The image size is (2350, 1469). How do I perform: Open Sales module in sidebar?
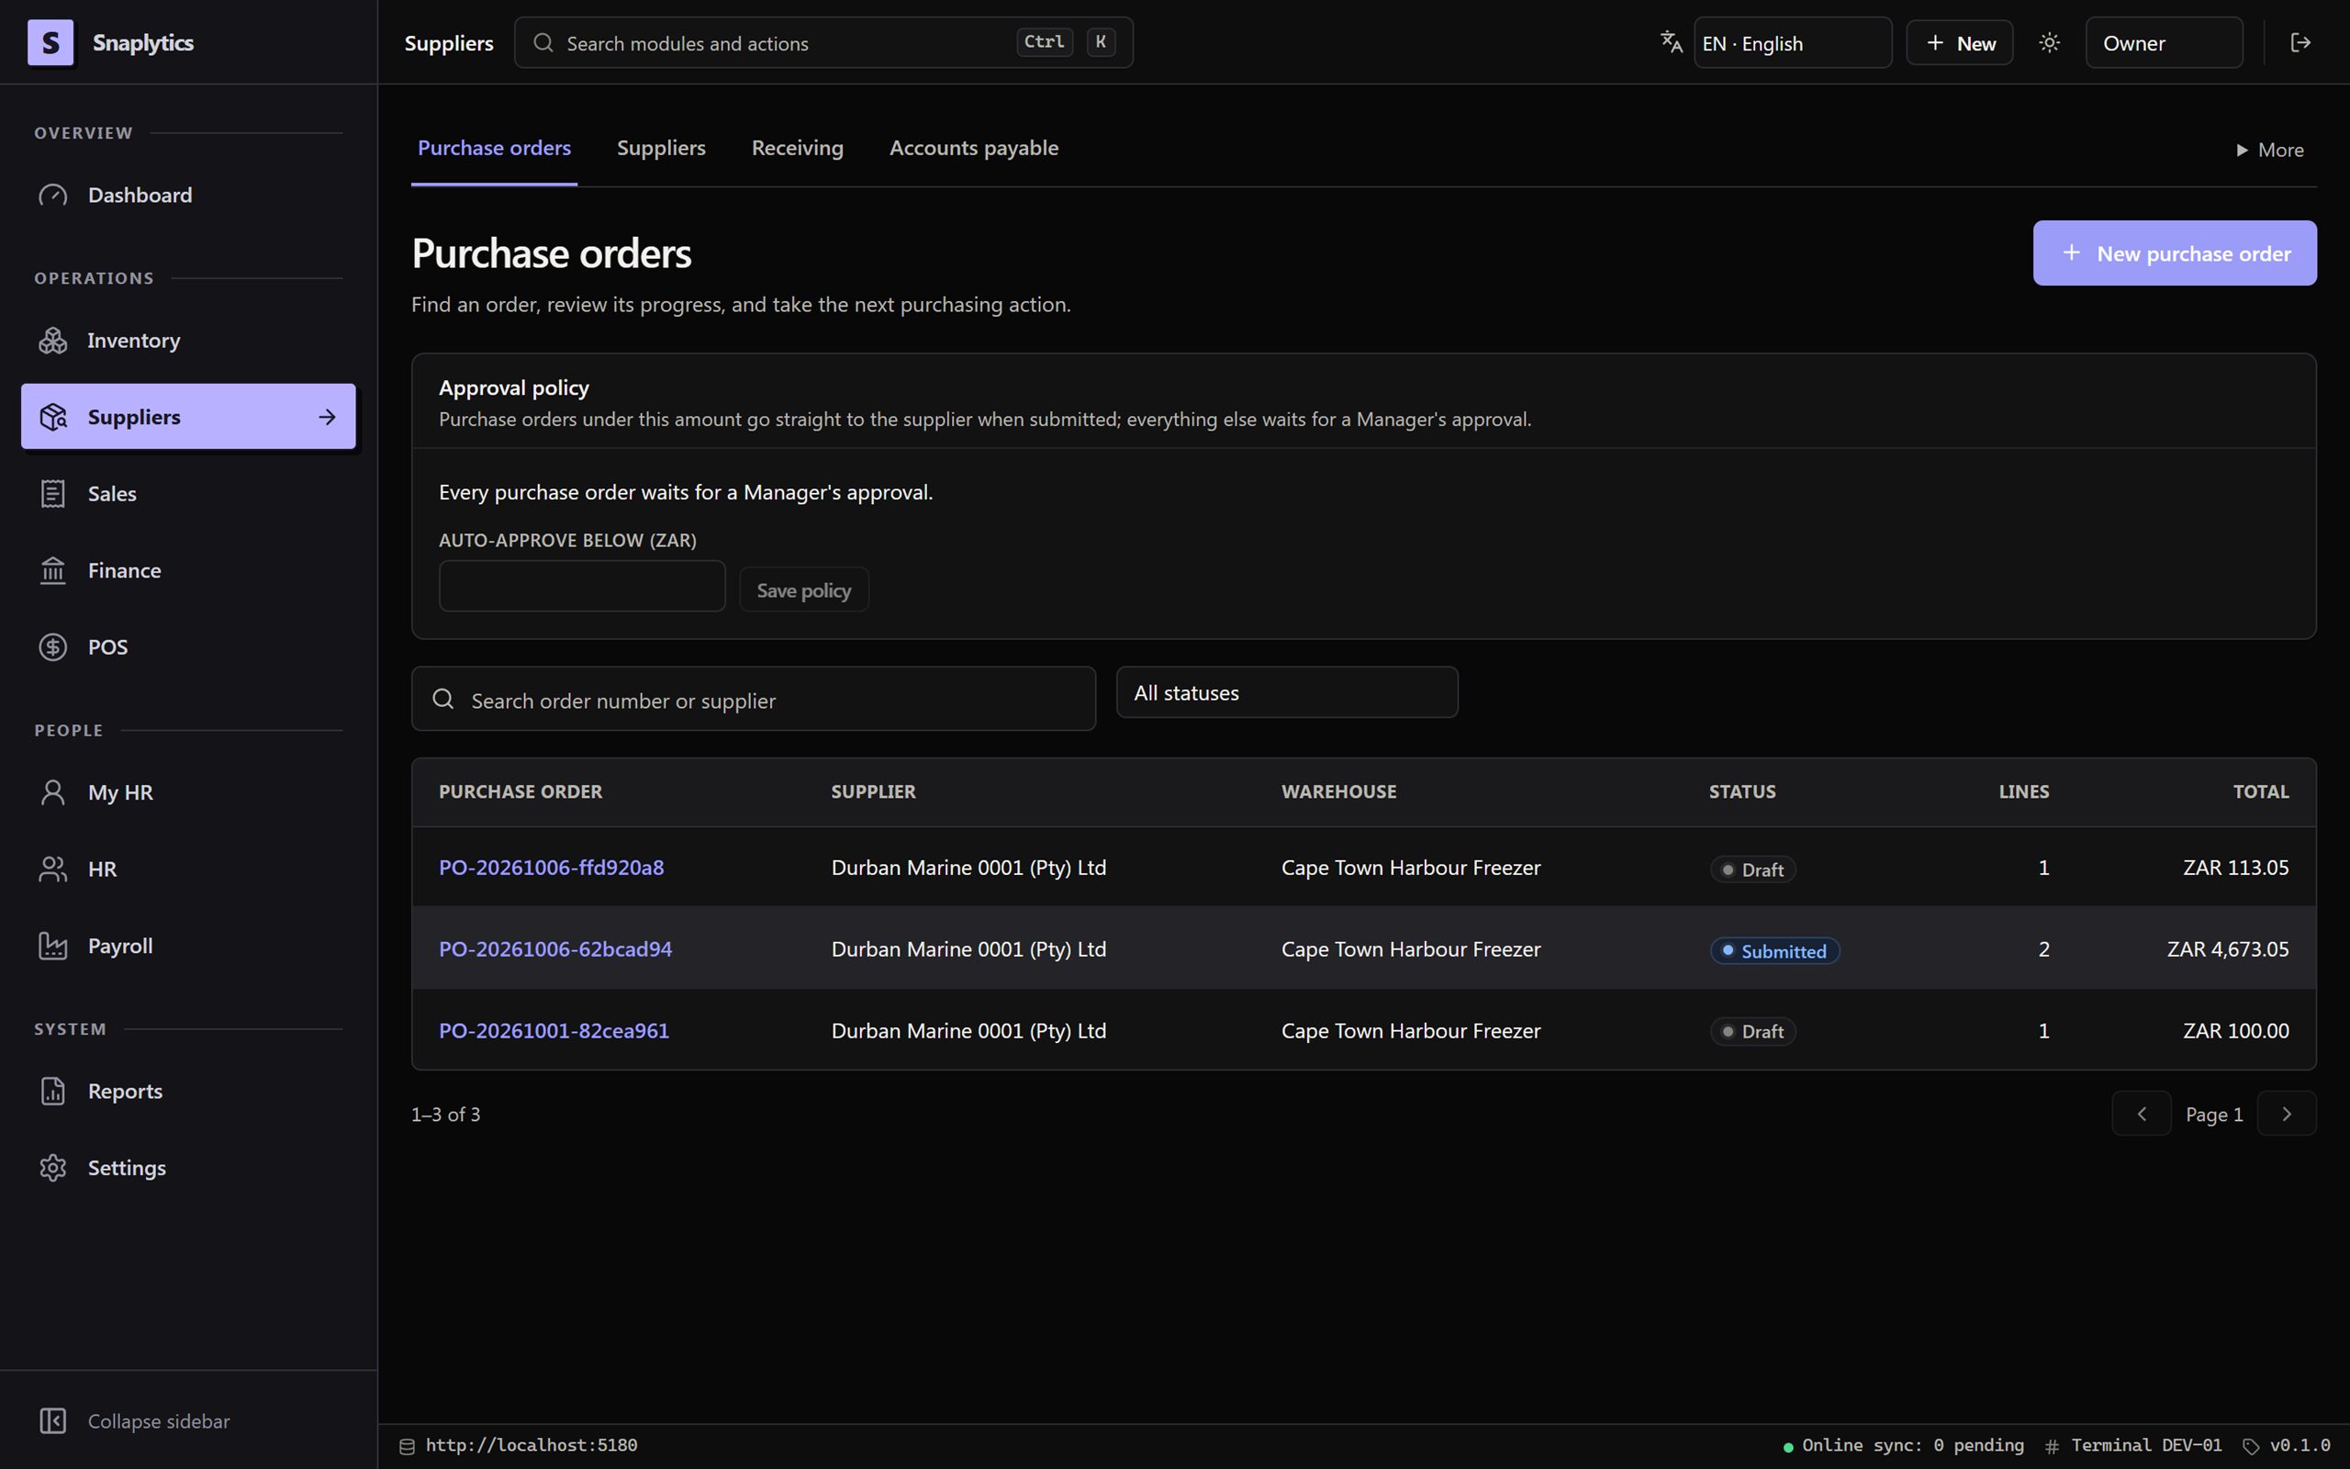point(188,494)
